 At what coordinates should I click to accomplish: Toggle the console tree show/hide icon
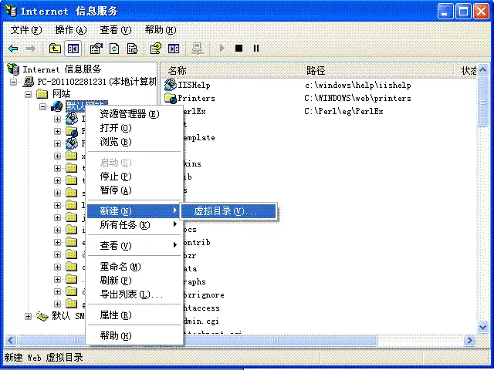tap(73, 49)
